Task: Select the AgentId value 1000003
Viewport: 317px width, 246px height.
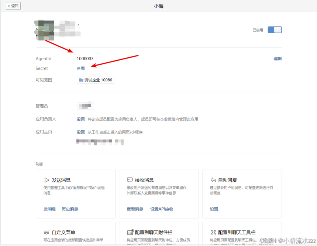Action: click(x=85, y=59)
